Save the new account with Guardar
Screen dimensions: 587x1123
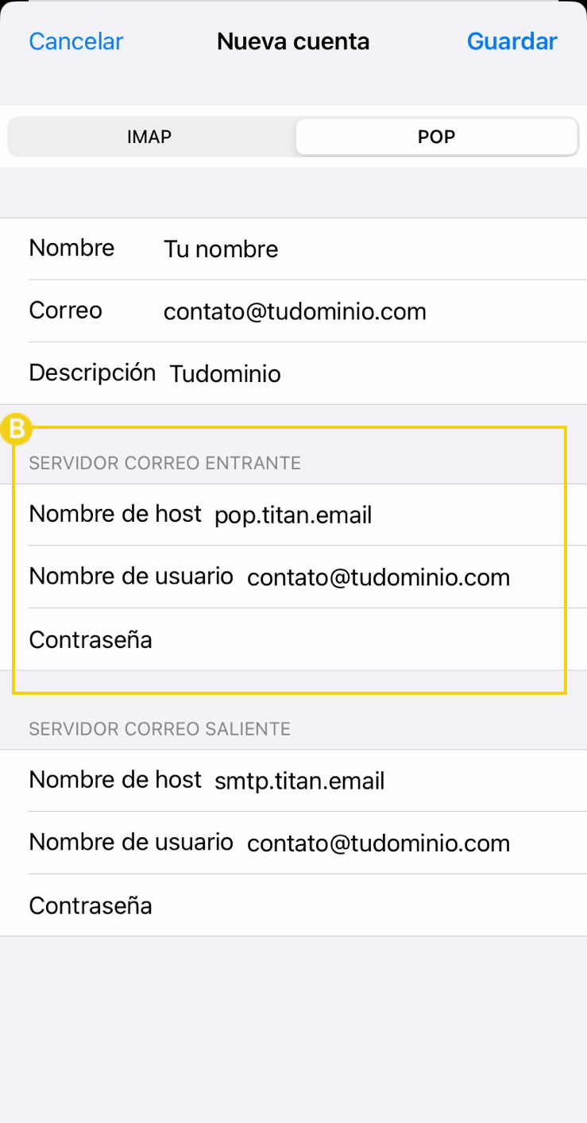coord(512,41)
